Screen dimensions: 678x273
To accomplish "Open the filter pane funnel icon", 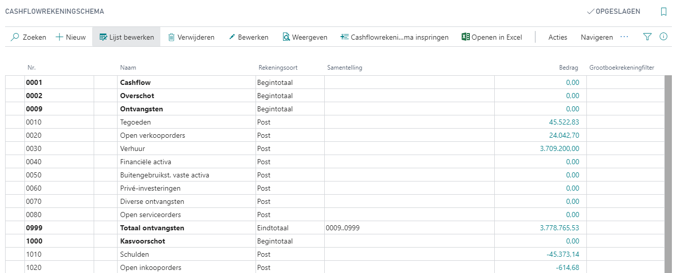I will tap(647, 37).
